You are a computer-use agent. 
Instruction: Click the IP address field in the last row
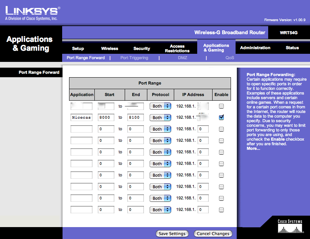203,209
